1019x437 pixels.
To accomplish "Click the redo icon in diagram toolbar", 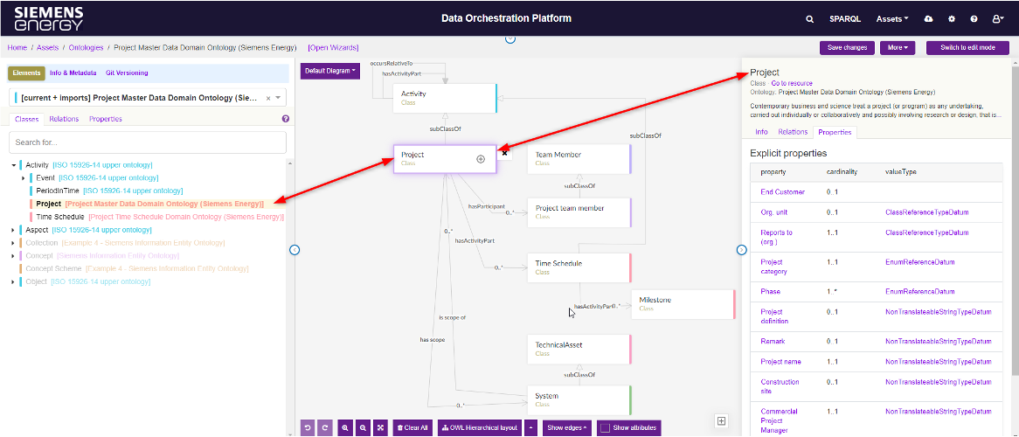I will click(x=324, y=427).
